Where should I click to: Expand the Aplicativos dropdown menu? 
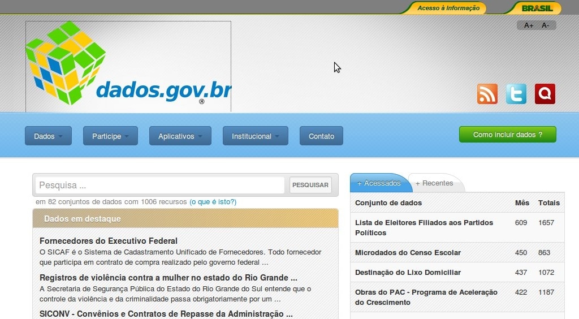click(180, 136)
